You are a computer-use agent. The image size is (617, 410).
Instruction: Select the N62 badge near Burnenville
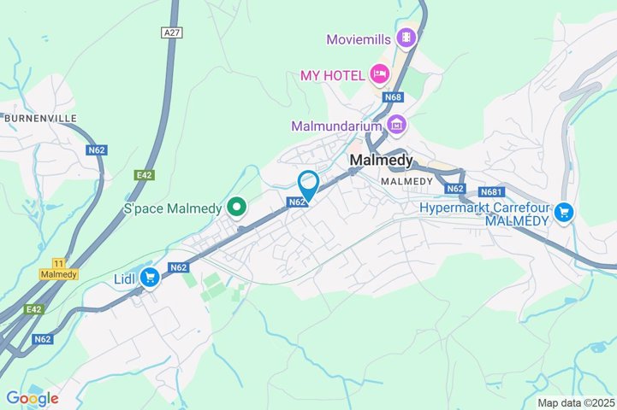tap(97, 150)
